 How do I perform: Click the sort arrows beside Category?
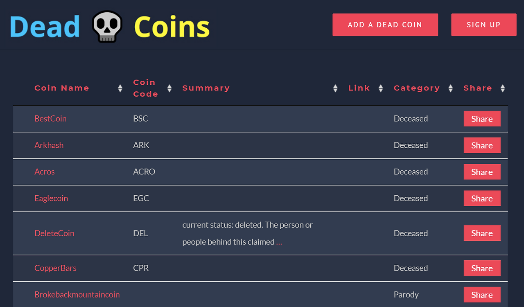click(450, 88)
